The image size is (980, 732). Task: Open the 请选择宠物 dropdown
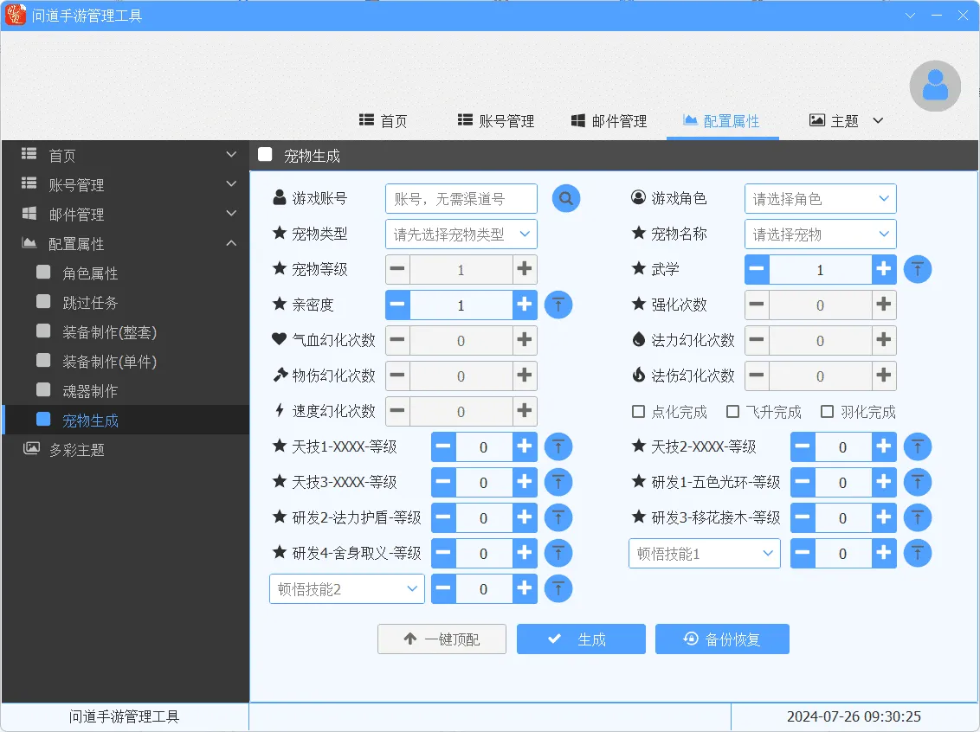[820, 234]
